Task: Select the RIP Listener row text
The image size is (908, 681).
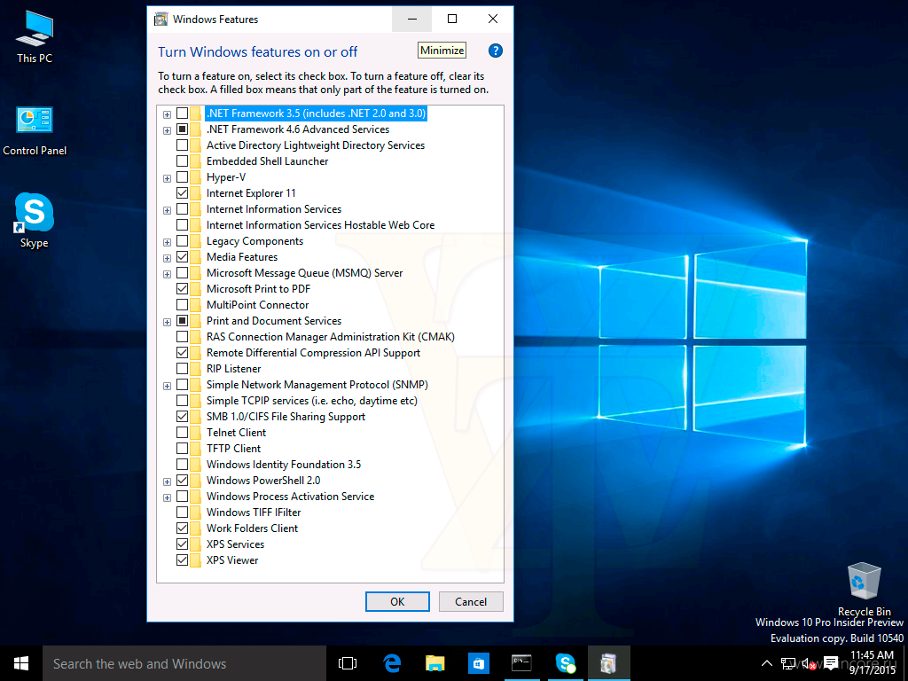Action: click(233, 369)
